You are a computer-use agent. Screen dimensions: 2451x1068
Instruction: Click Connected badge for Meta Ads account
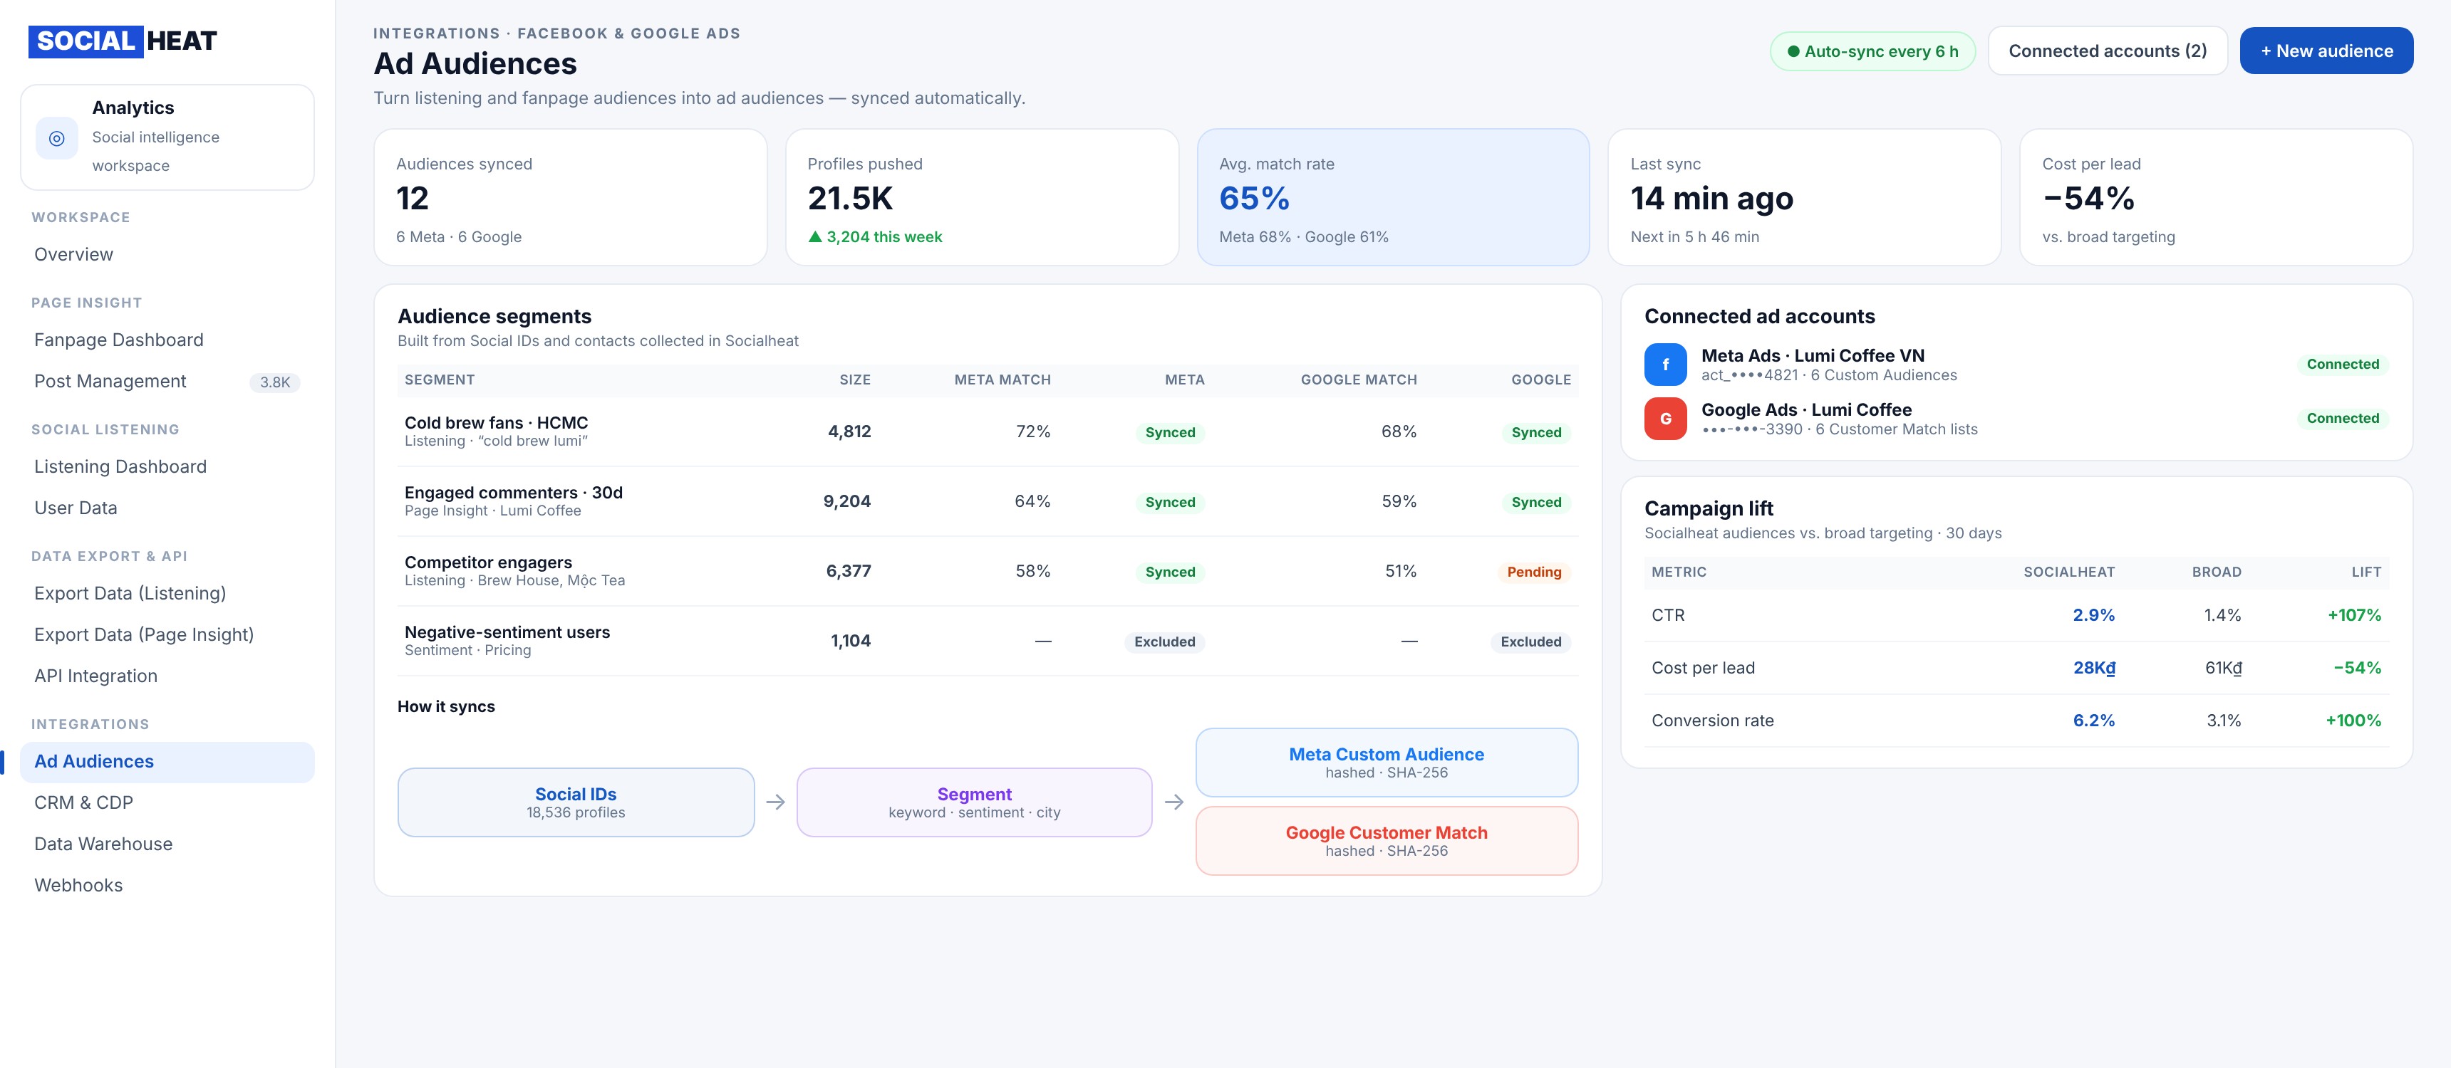click(x=2343, y=365)
